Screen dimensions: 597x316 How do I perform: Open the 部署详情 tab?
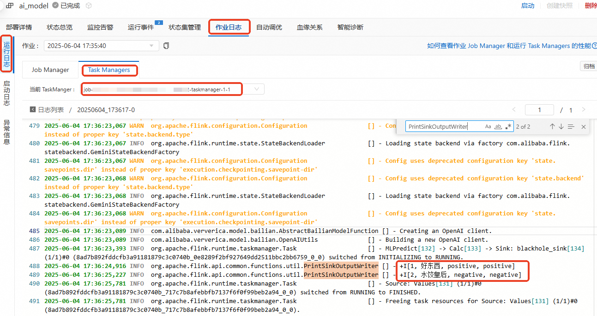click(x=19, y=27)
